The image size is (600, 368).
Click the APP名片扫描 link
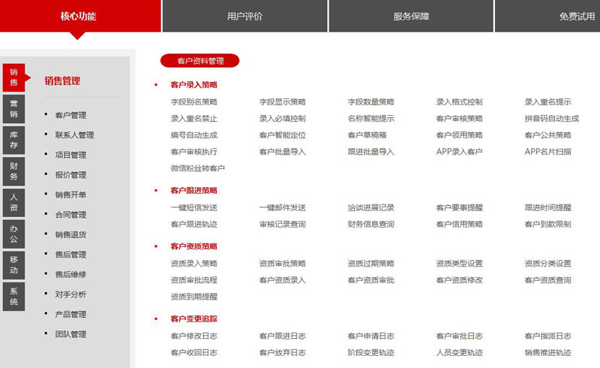click(x=547, y=152)
